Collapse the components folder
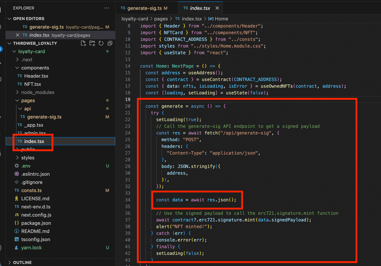 click(x=17, y=68)
